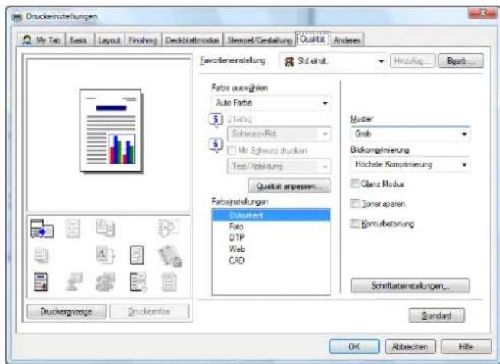Switch to the Anderes tab
Screen dimensions: 500x364
pos(347,41)
